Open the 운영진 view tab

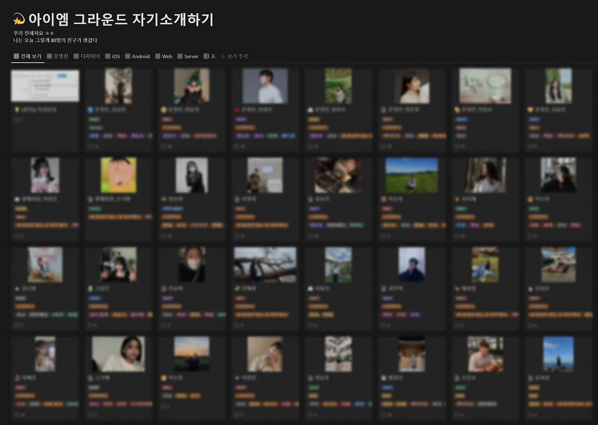[57, 56]
